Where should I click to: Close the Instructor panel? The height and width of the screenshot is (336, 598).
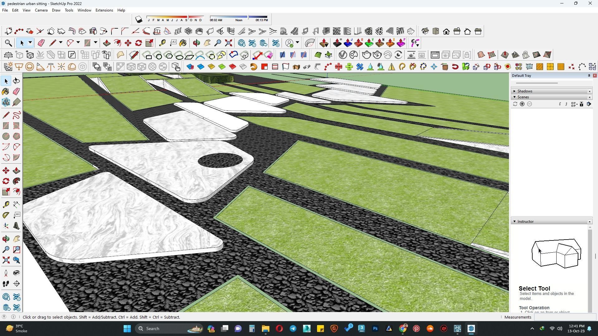tap(590, 222)
